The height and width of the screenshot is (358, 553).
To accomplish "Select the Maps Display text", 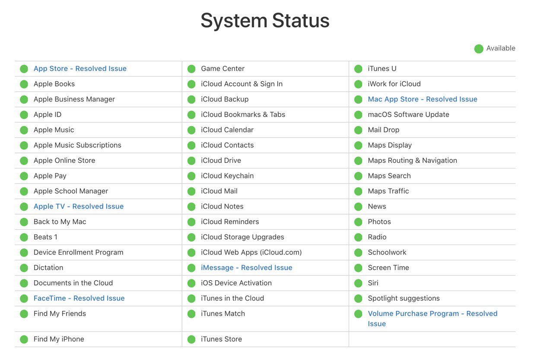I will (390, 146).
